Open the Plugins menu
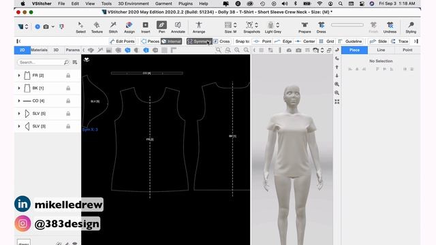 [x=185, y=3]
